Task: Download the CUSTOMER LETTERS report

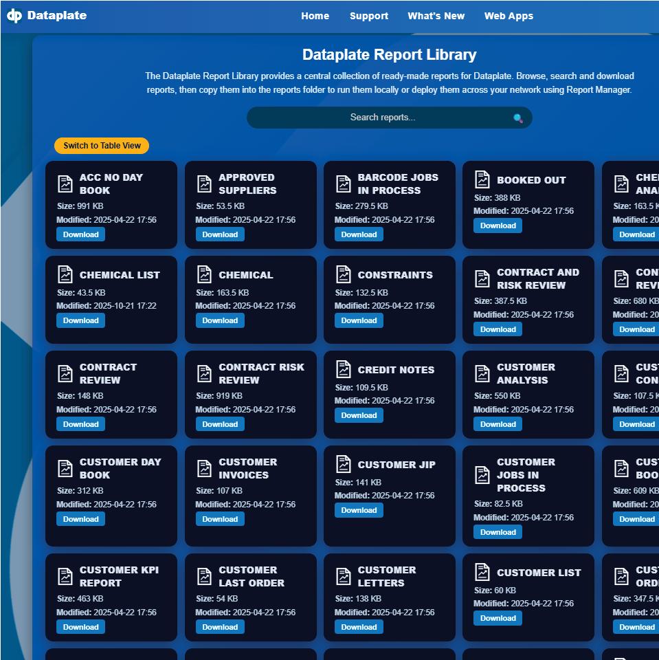Action: coord(359,627)
